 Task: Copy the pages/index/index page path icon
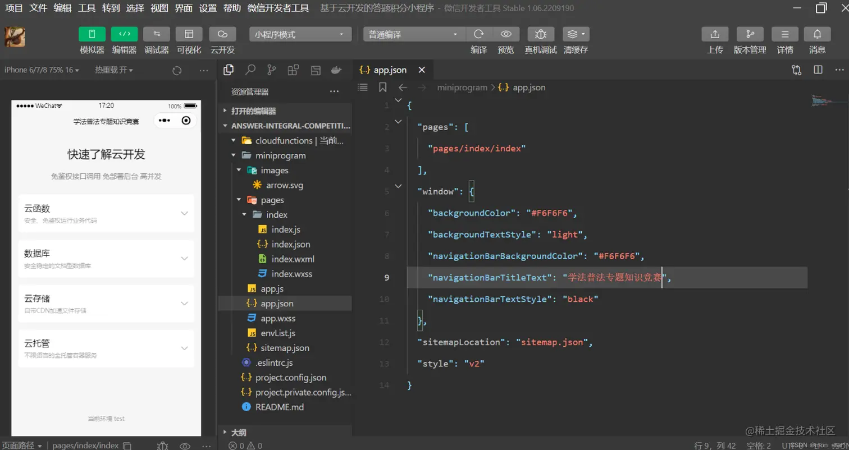[127, 446]
